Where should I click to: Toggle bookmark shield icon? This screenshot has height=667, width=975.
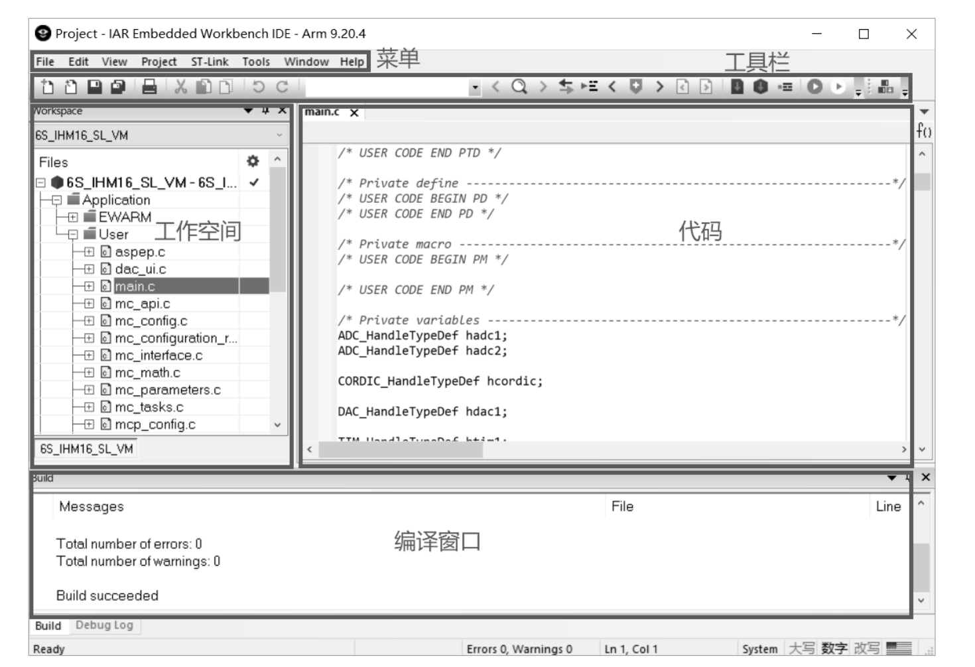pyautogui.click(x=635, y=87)
